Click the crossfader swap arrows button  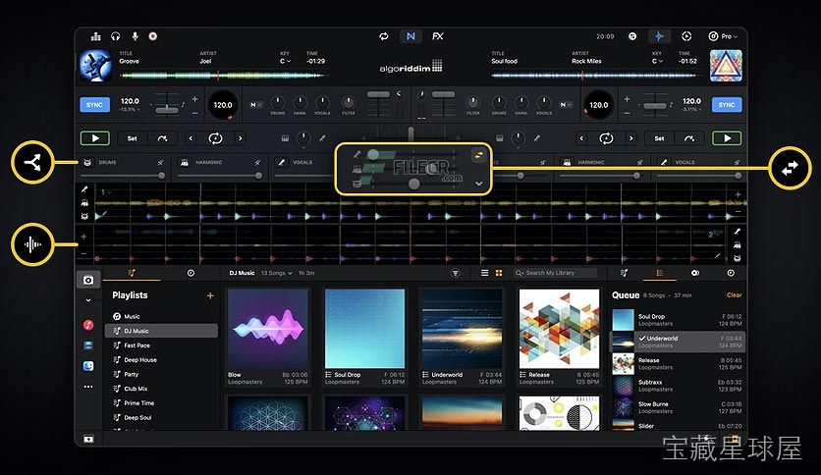click(x=478, y=155)
